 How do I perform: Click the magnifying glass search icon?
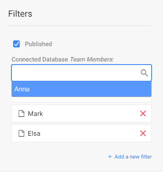[x=144, y=73]
